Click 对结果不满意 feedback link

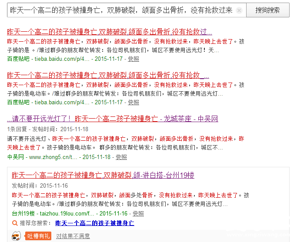point(73,236)
